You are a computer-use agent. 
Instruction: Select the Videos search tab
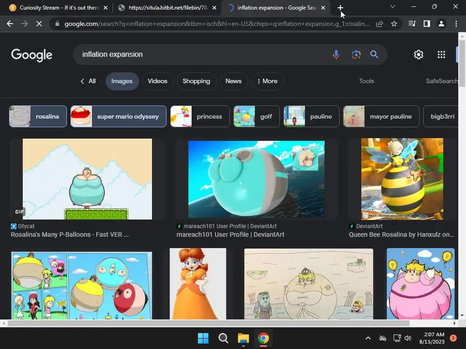(x=157, y=81)
